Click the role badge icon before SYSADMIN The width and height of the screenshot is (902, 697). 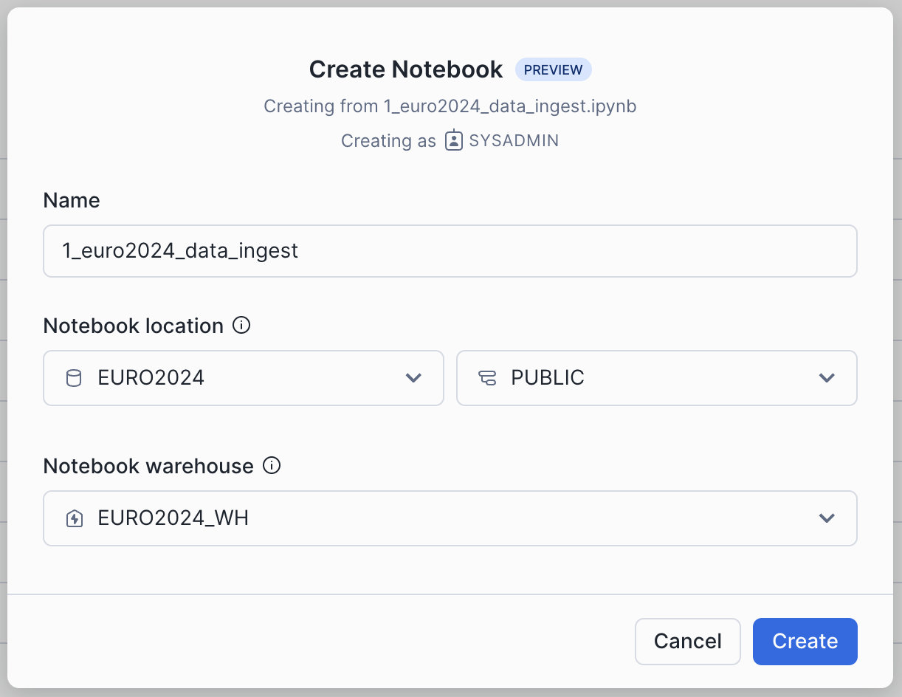click(453, 140)
